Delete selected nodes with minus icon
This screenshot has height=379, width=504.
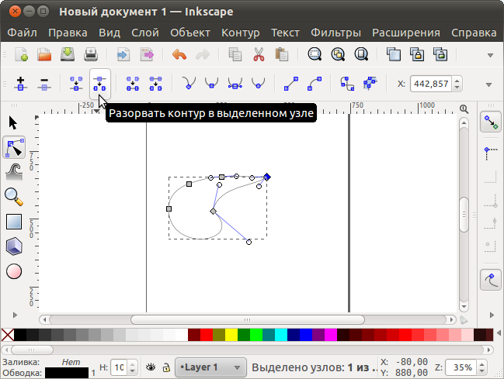tap(44, 84)
